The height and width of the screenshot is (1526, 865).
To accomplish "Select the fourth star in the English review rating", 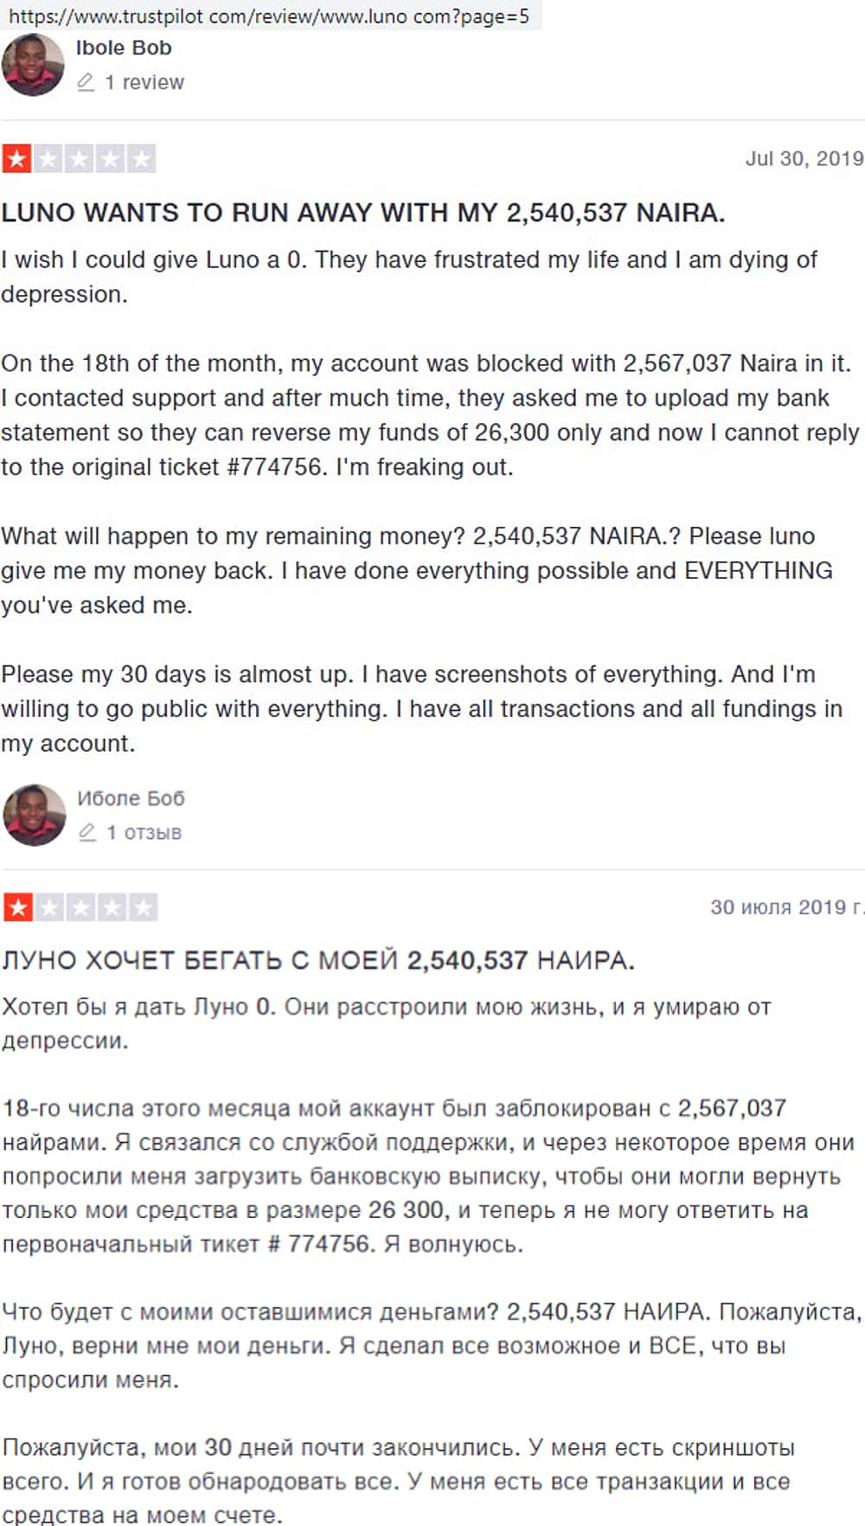I will tap(111, 159).
